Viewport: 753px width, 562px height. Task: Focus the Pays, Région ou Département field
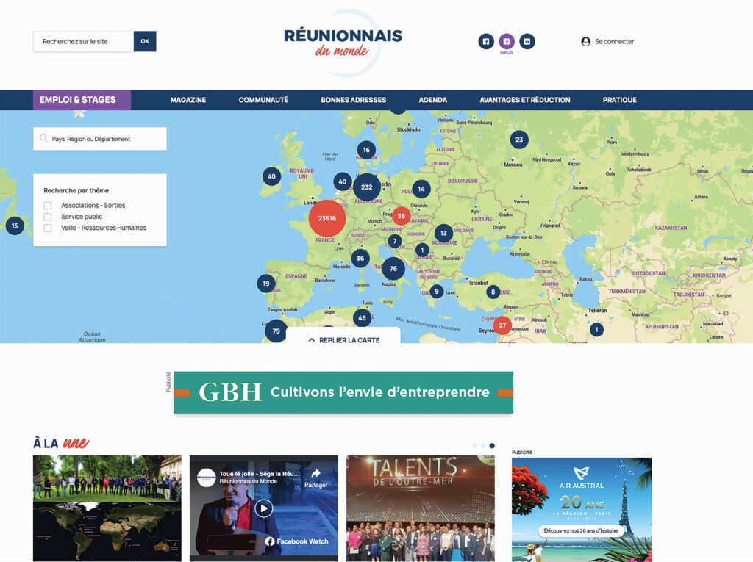click(100, 139)
